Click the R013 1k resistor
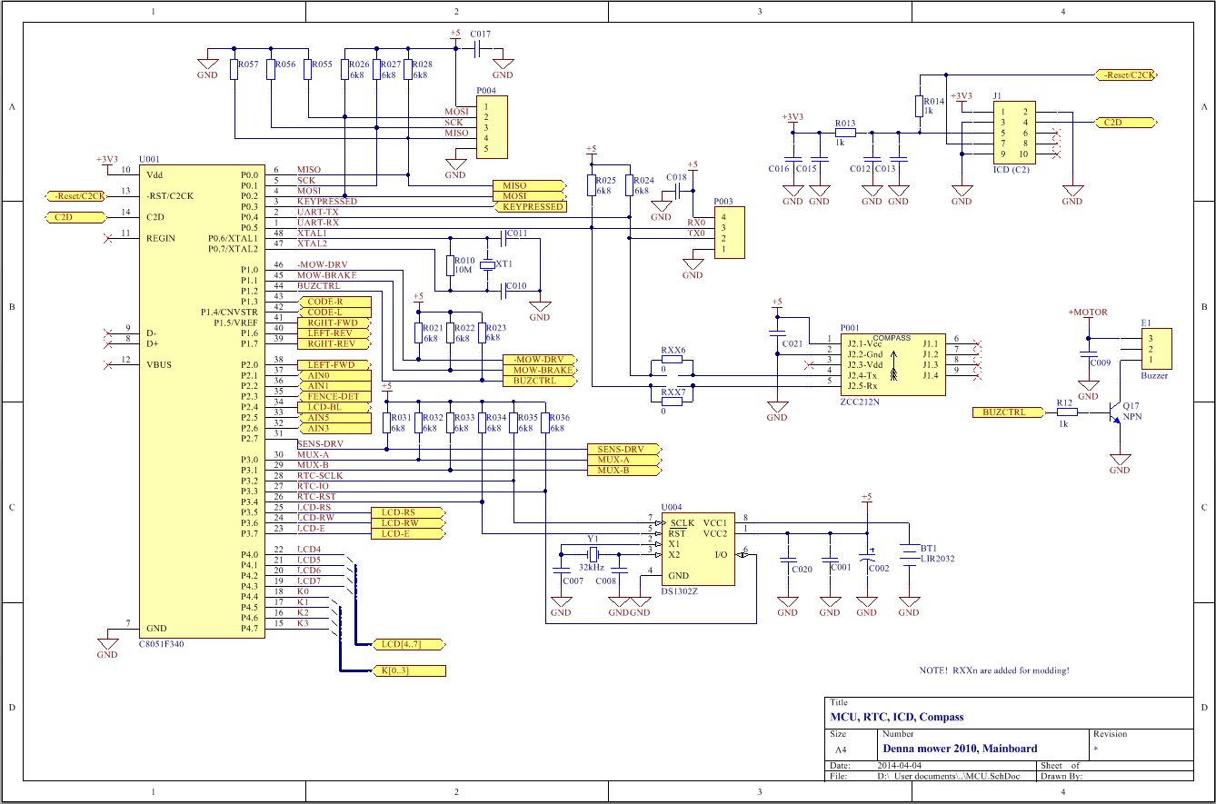Screen dimensions: 1216x804 [845, 133]
